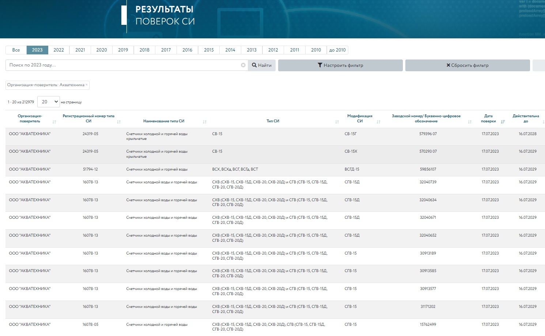Viewport: 545px width, 336px height.
Task: Click the РЕЗУЛЬТАТЫ ПОВЕРОК СИ page title
Action: coord(165,15)
